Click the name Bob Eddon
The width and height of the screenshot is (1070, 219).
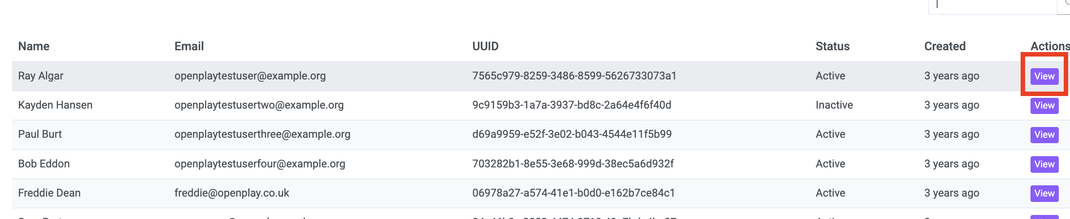pos(44,164)
